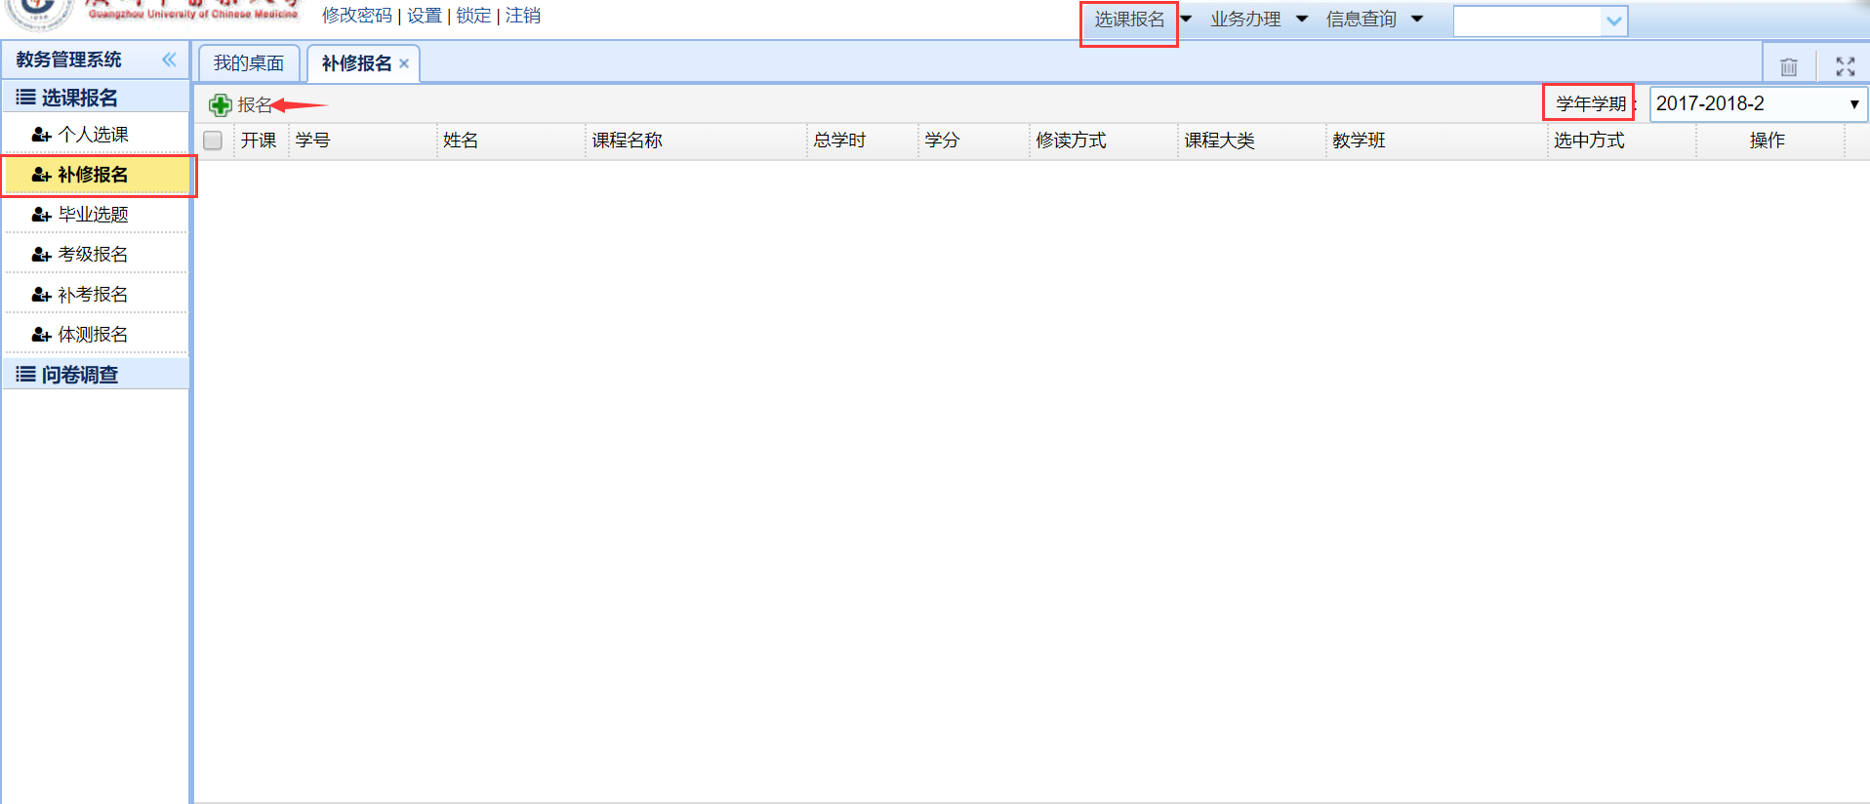Toggle the select-all checkbox in table header

click(213, 141)
